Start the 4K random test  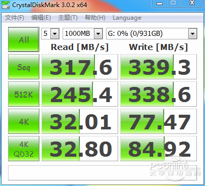click(24, 121)
